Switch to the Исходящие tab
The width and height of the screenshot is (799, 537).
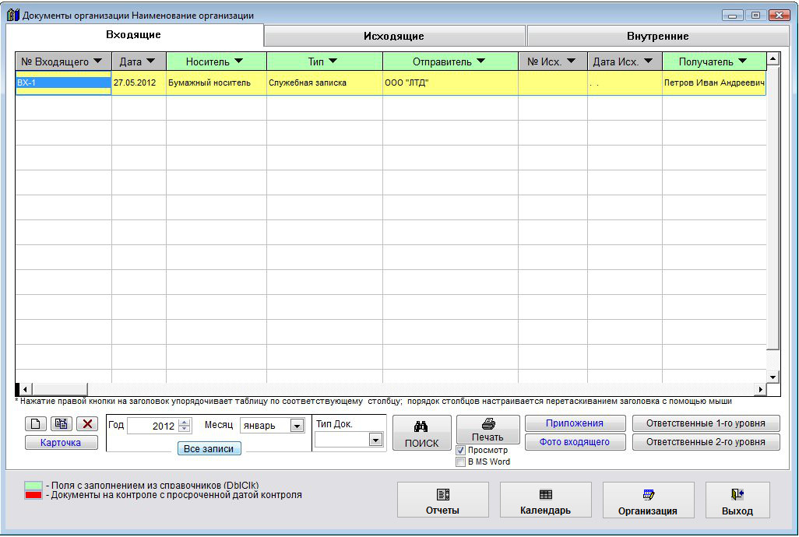[394, 37]
